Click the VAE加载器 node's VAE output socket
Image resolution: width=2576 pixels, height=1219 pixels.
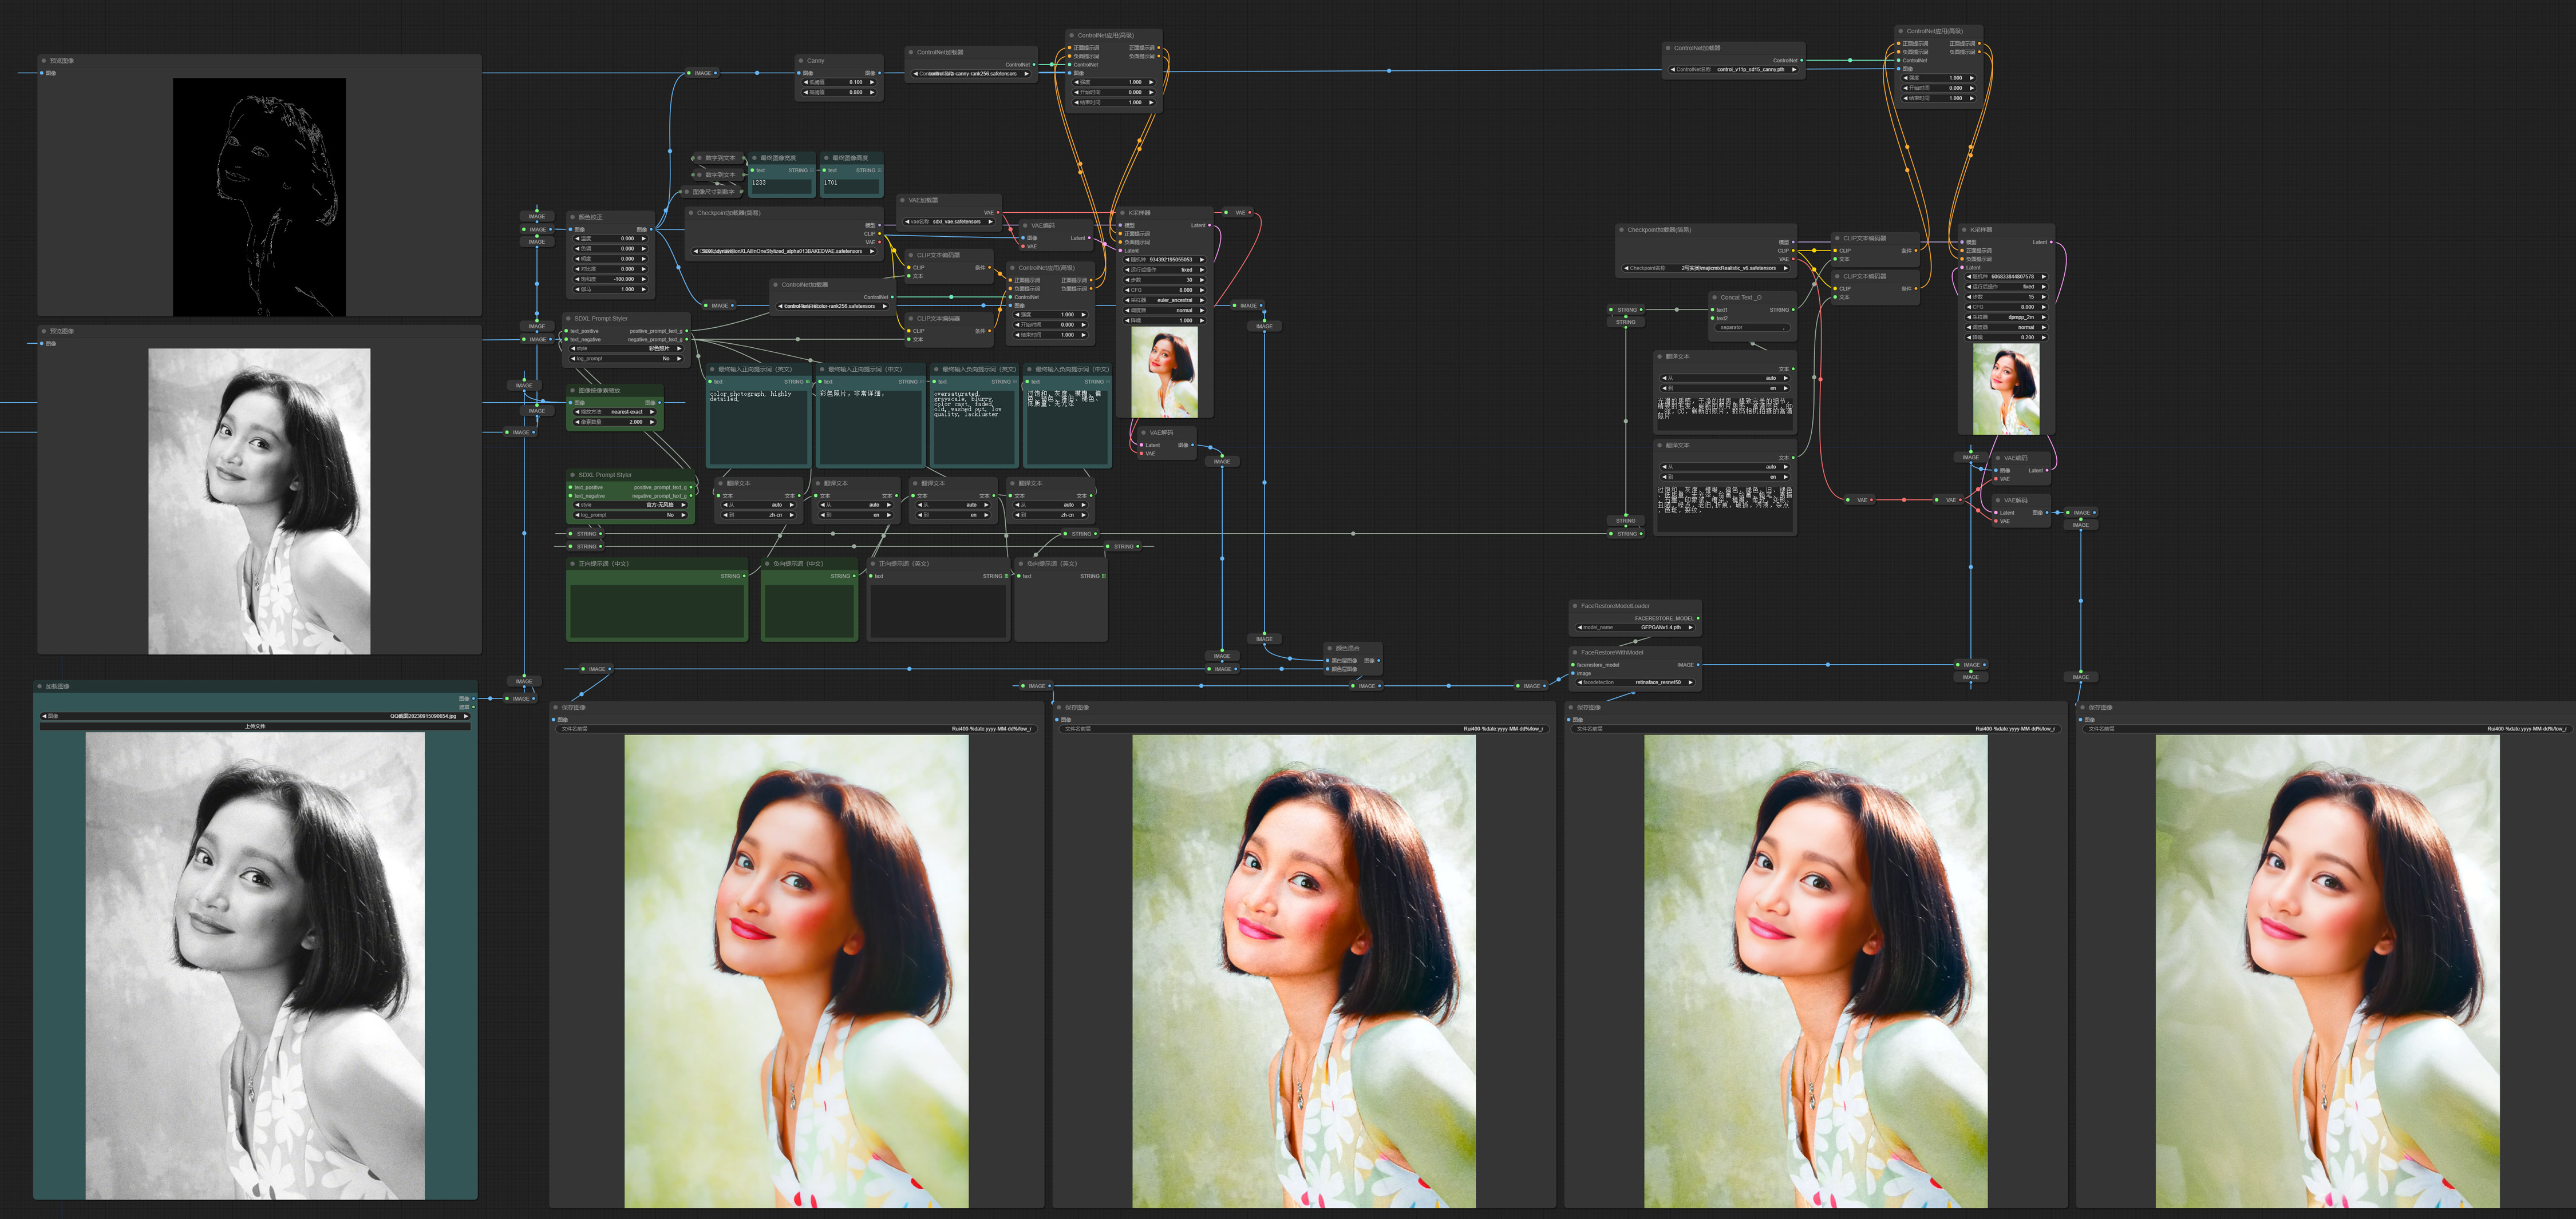click(997, 213)
